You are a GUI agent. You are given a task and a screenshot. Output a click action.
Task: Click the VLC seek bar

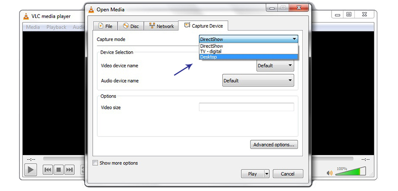198,159
